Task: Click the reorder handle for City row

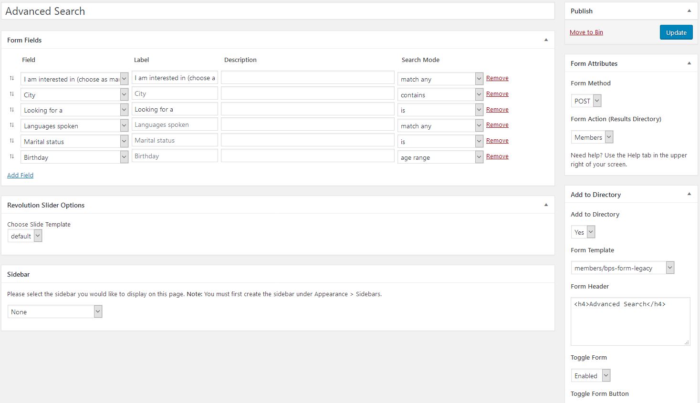Action: click(12, 94)
